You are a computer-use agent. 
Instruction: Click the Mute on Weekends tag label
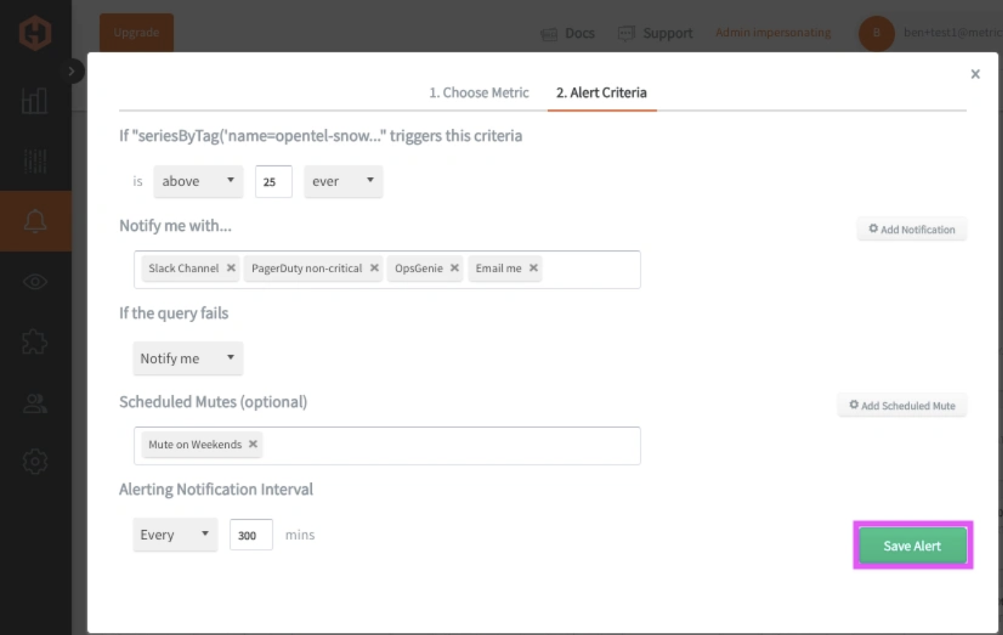[x=194, y=445]
